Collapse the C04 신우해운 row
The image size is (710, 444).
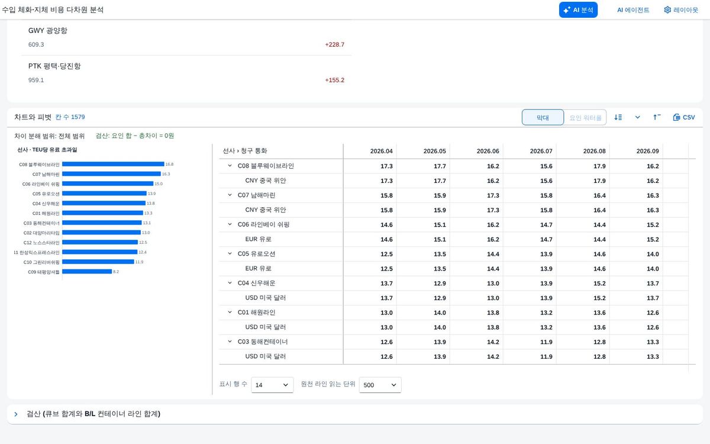pos(230,283)
